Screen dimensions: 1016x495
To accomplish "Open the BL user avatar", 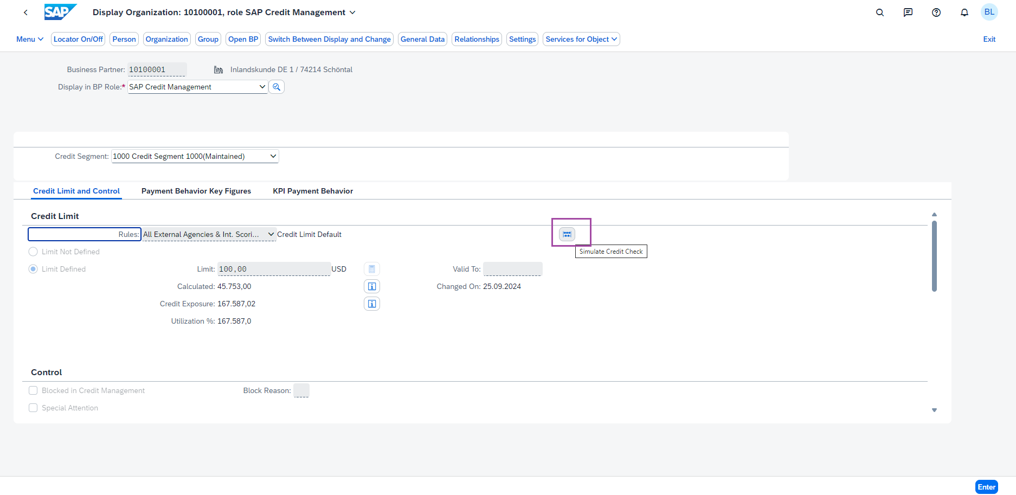I will (x=989, y=12).
